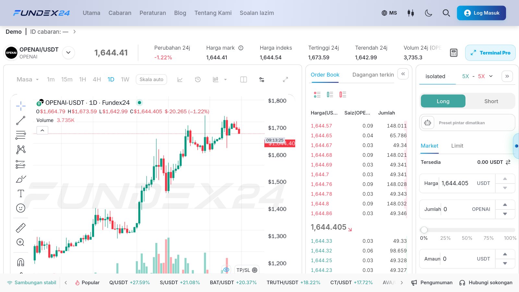Open chart indicators icon

tap(216, 79)
